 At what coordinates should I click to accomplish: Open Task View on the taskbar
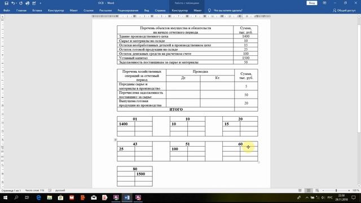click(27, 198)
